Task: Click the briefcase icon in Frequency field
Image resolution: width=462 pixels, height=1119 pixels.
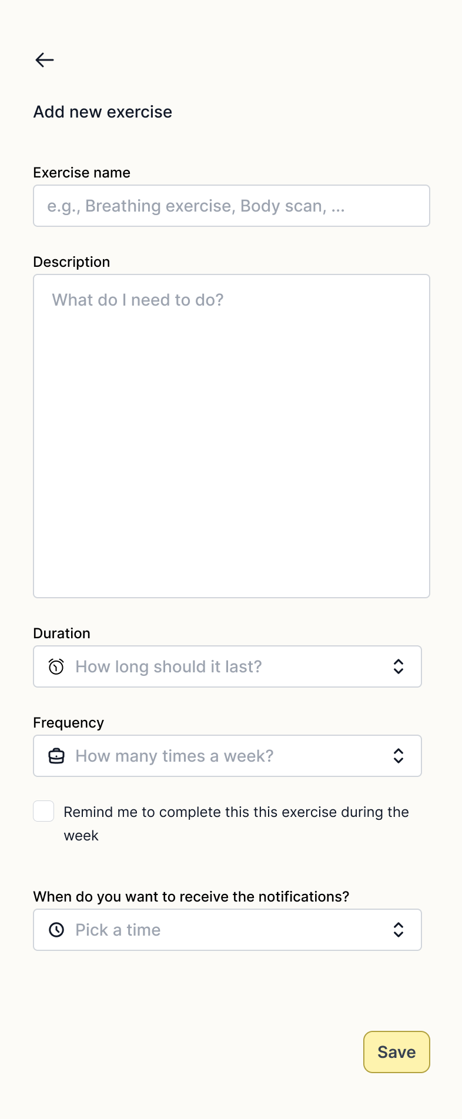Action: (x=56, y=756)
